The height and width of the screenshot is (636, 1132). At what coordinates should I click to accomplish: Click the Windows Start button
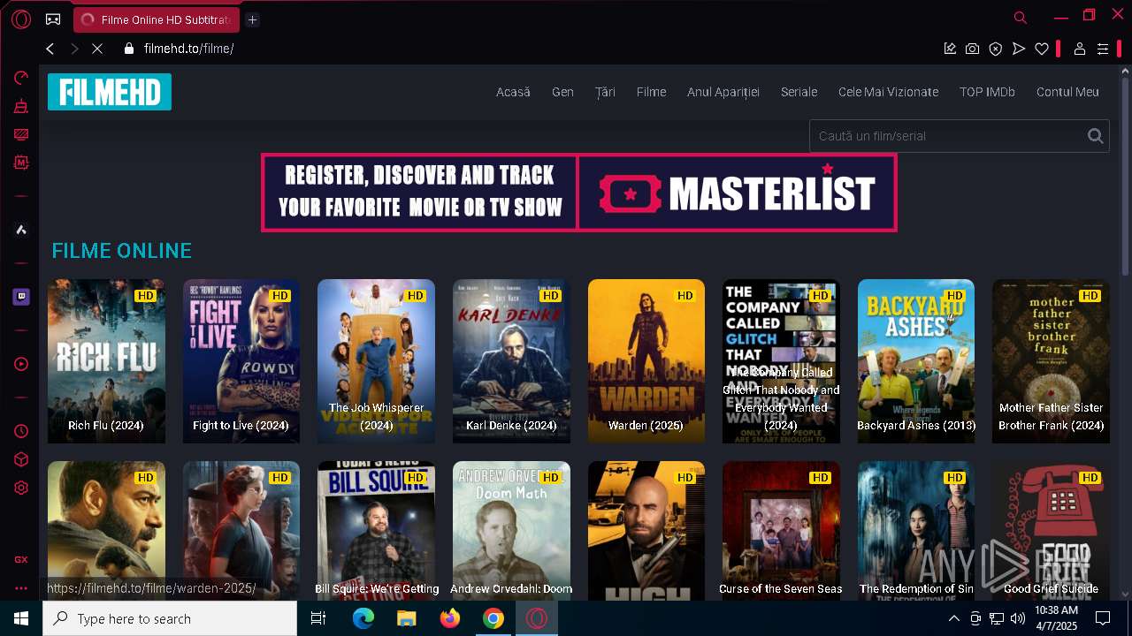tap(21, 618)
